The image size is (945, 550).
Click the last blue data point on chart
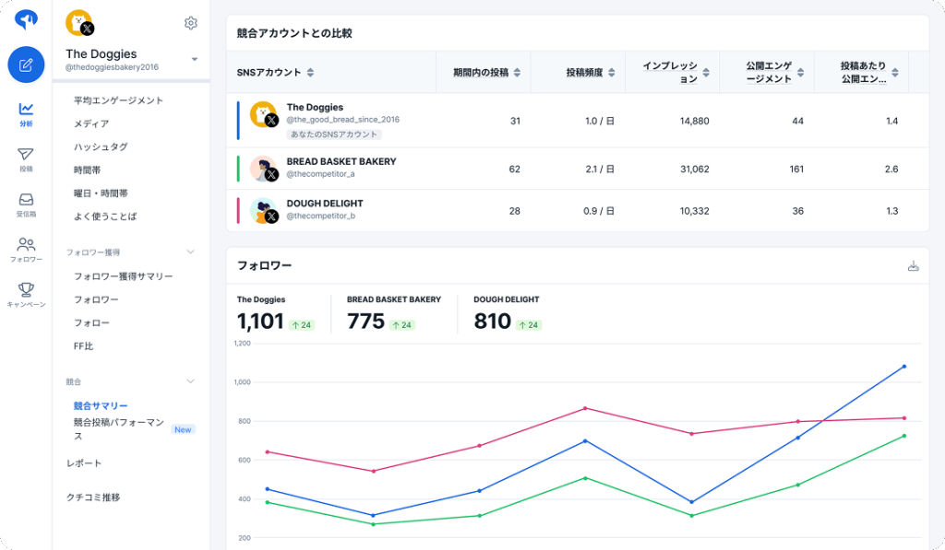pyautogui.click(x=903, y=367)
